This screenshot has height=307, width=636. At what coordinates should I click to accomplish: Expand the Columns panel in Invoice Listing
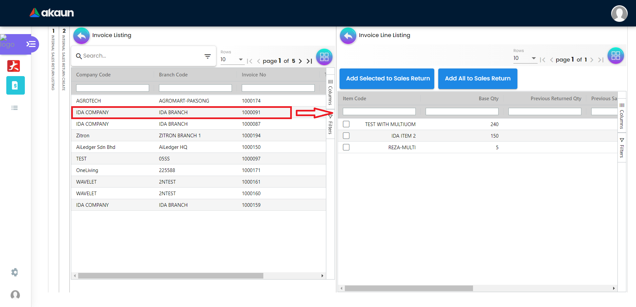330,92
